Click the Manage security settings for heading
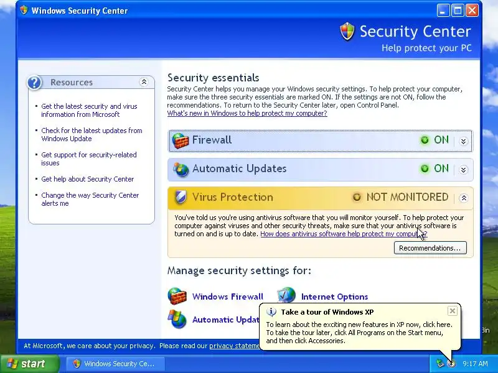The width and height of the screenshot is (498, 373). click(x=239, y=270)
